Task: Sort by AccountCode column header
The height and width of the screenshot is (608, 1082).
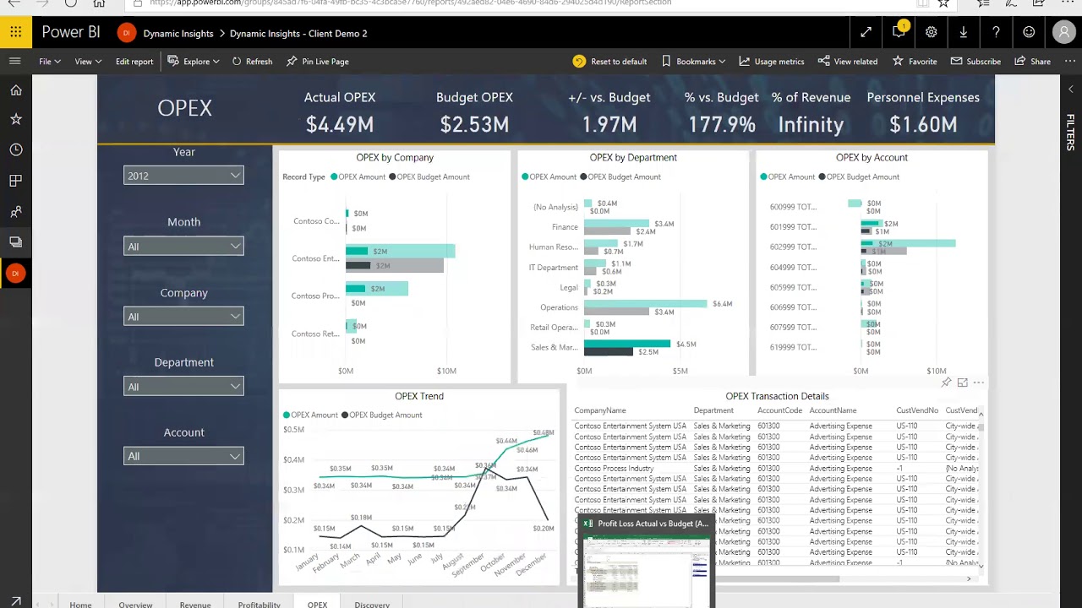Action: click(779, 410)
